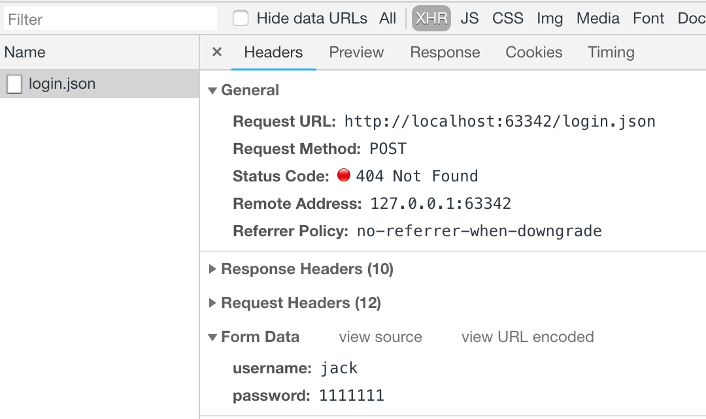706x419 pixels.
Task: Filter requests by All types
Action: click(388, 18)
